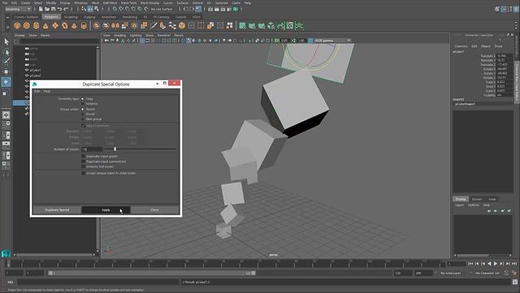The height and width of the screenshot is (293, 520).
Task: Select Parent under Group under
Action: [x=83, y=109]
